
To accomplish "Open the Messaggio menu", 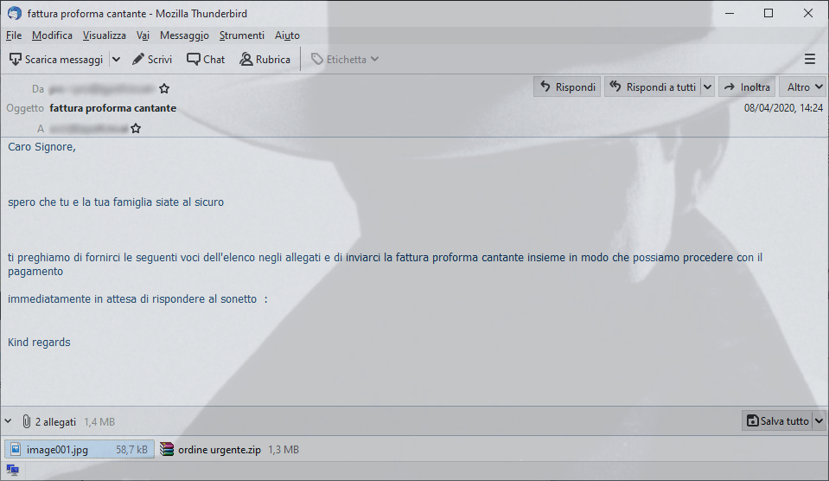I will (184, 35).
